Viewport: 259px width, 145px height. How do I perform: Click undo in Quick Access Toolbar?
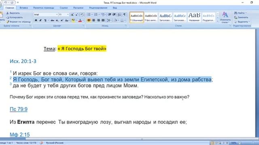[x=6, y=2]
